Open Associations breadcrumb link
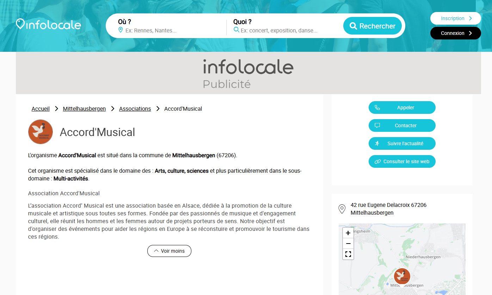Viewport: 492px width, 295px height. (135, 109)
